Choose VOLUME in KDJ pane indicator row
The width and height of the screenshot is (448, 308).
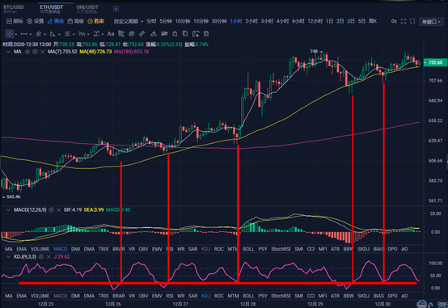tap(40, 296)
